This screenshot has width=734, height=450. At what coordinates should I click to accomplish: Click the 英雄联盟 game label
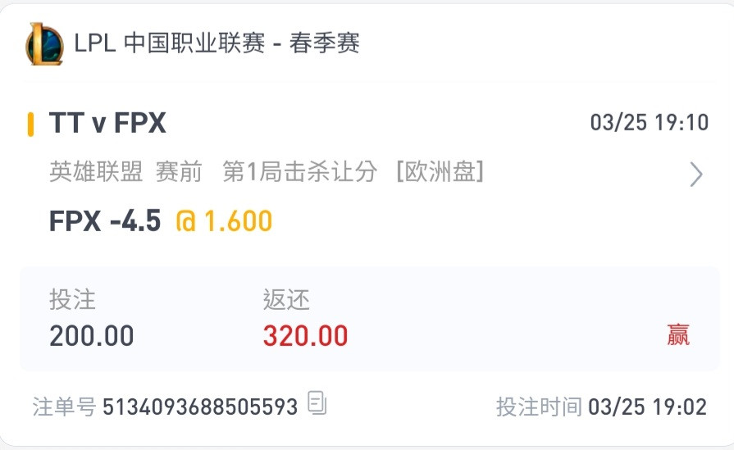[96, 171]
